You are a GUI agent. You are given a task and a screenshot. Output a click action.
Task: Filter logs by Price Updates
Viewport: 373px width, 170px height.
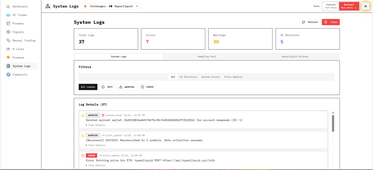[x=233, y=77]
